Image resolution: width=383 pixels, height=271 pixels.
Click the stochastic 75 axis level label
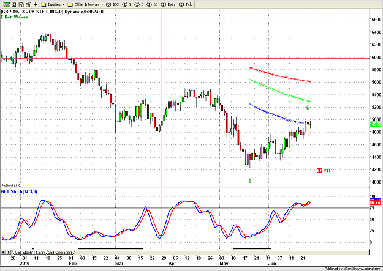coord(372,208)
